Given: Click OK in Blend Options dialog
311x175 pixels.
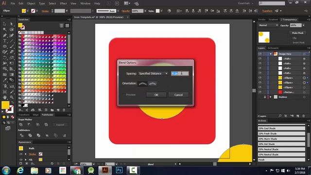Looking at the screenshot, I should click(x=156, y=95).
